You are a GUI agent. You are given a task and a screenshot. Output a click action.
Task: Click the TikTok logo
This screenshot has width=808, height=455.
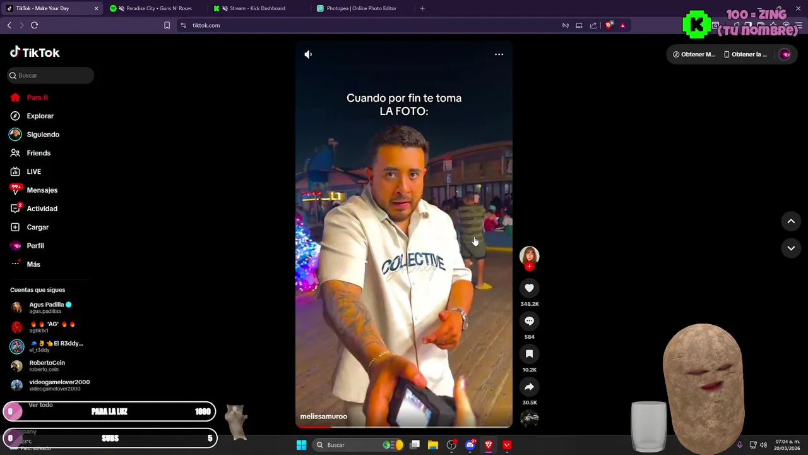click(35, 52)
